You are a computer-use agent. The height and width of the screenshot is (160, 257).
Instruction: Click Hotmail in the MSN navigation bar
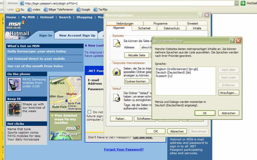[47, 17]
